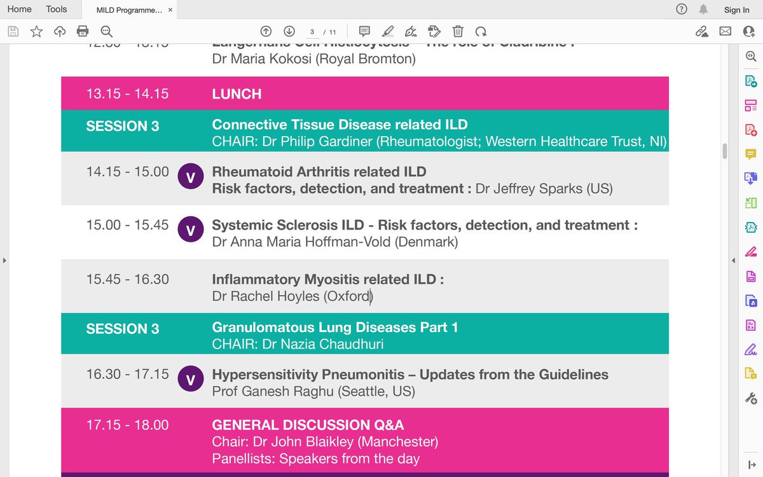The image size is (763, 477).
Task: Print the current document
Action: point(83,31)
